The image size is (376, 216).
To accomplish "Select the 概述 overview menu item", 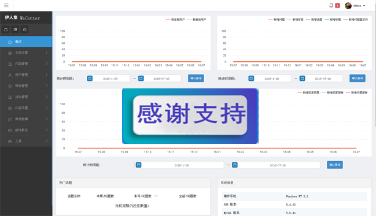I will pos(26,42).
